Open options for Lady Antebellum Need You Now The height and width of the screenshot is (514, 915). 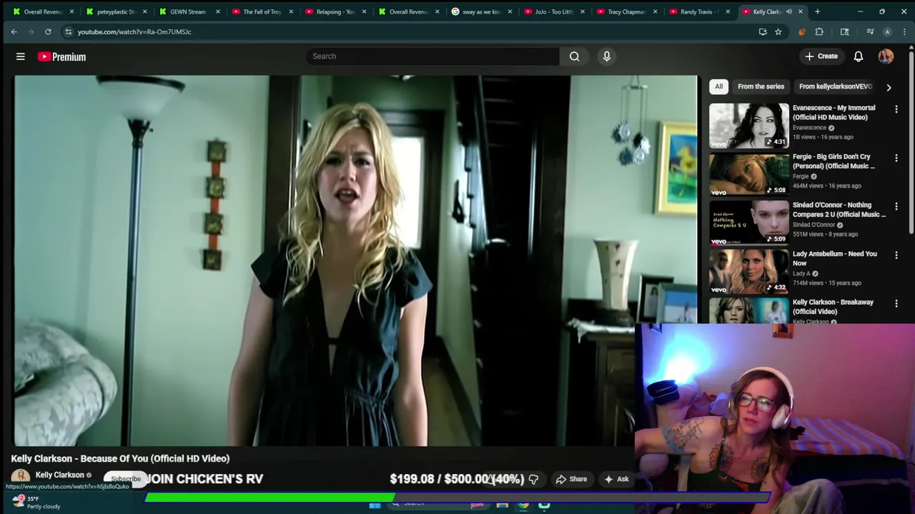(x=896, y=255)
